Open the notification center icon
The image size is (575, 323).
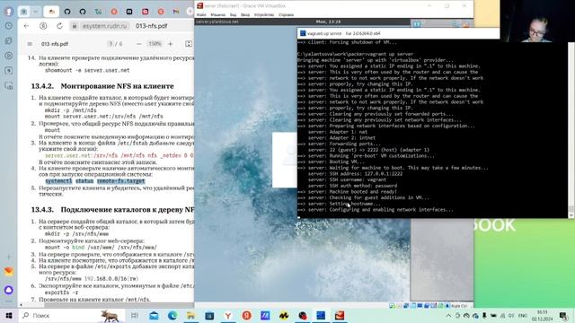[563, 315]
